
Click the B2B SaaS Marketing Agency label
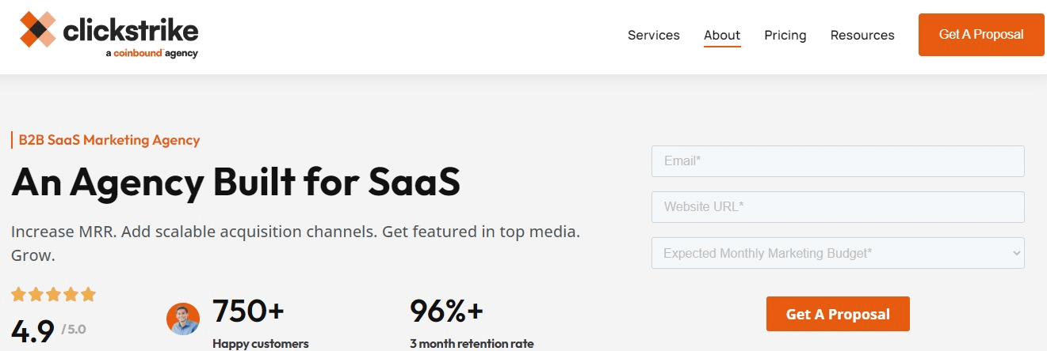[x=109, y=140]
